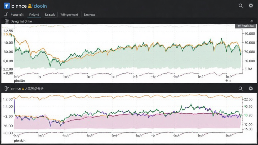This screenshot has width=258, height=145.
Task: Switch to the Serenaltt tab
Action: click(x=17, y=15)
